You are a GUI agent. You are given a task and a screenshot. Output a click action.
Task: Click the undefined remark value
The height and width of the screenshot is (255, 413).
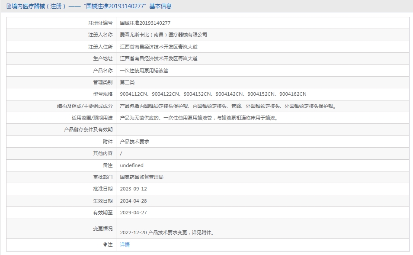point(132,165)
